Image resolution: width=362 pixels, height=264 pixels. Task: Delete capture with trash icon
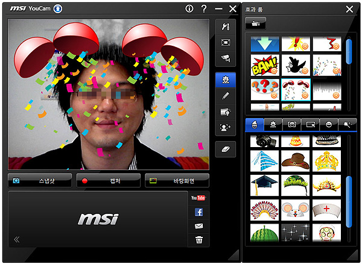click(198, 240)
